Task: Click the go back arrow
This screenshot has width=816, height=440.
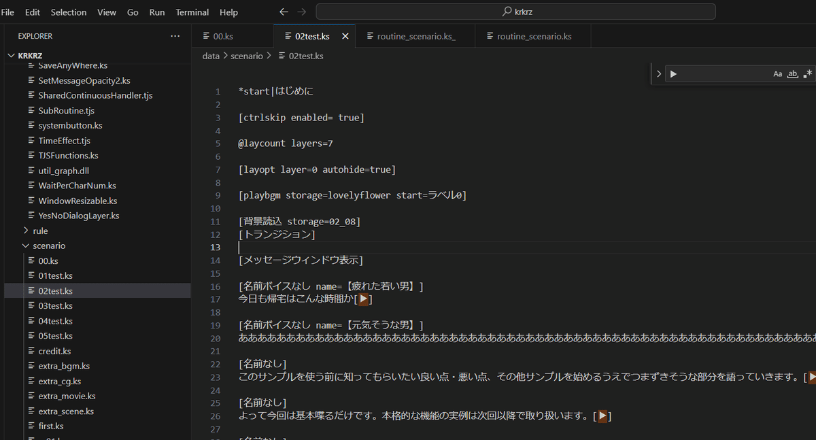Action: [284, 12]
